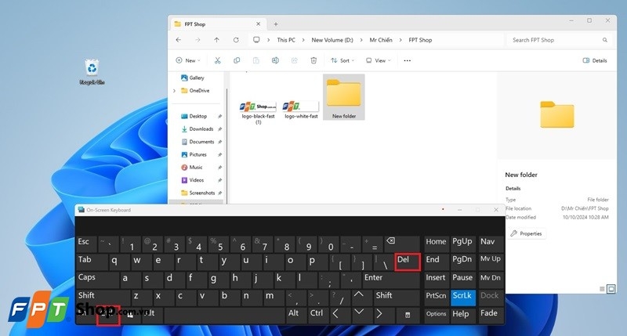627x336 pixels.
Task: Toggle the Nav key on keyboard
Action: click(491, 244)
